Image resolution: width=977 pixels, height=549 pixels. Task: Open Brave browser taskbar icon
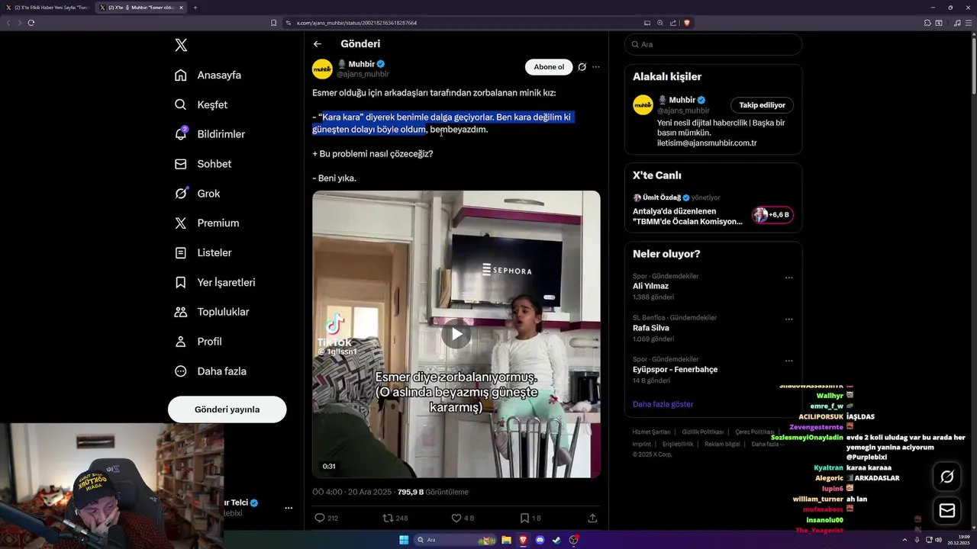[x=523, y=540]
